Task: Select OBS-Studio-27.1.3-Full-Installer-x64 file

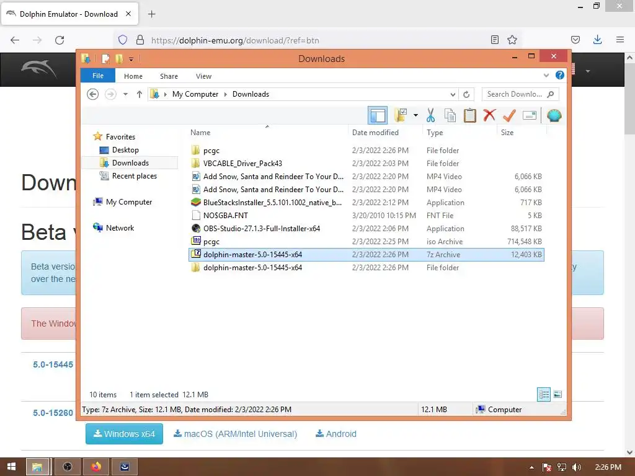Action: click(x=366, y=228)
